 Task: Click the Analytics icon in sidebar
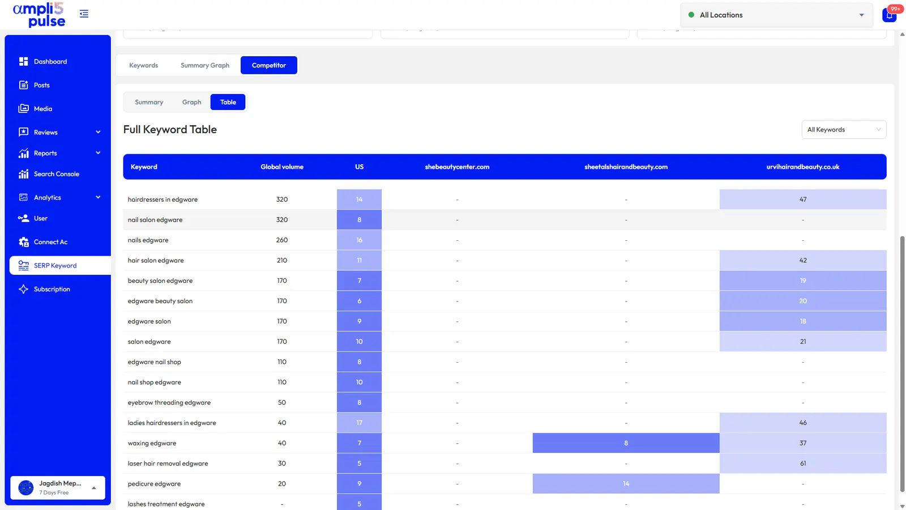tap(23, 197)
